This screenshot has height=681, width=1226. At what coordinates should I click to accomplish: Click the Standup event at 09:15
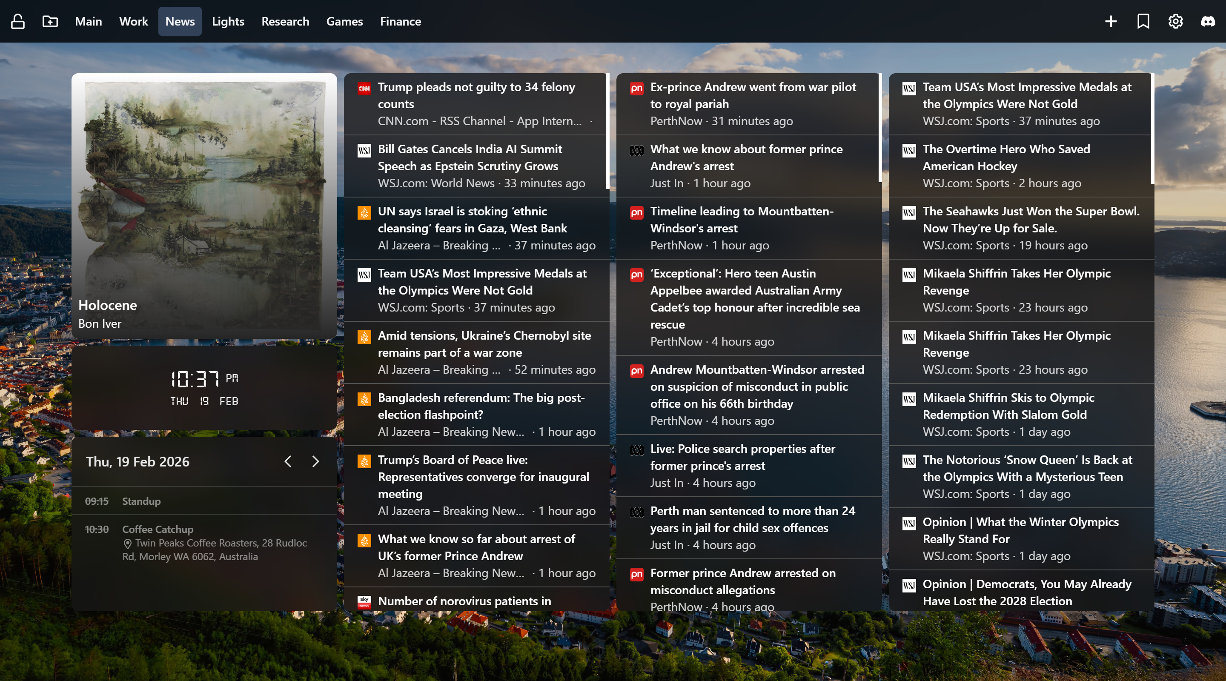pos(204,501)
